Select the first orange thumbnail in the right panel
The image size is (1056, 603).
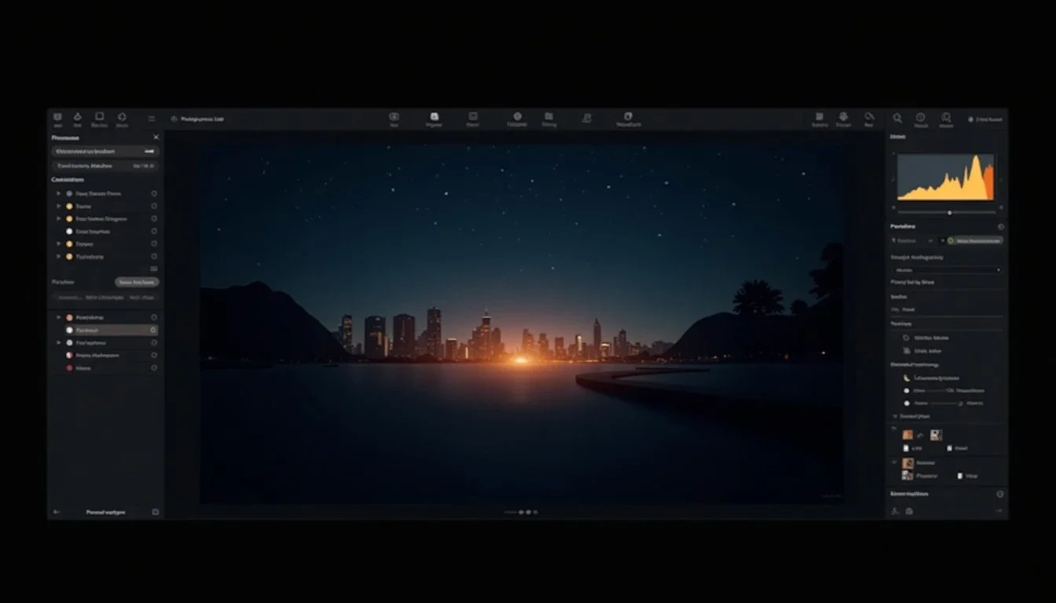(907, 435)
